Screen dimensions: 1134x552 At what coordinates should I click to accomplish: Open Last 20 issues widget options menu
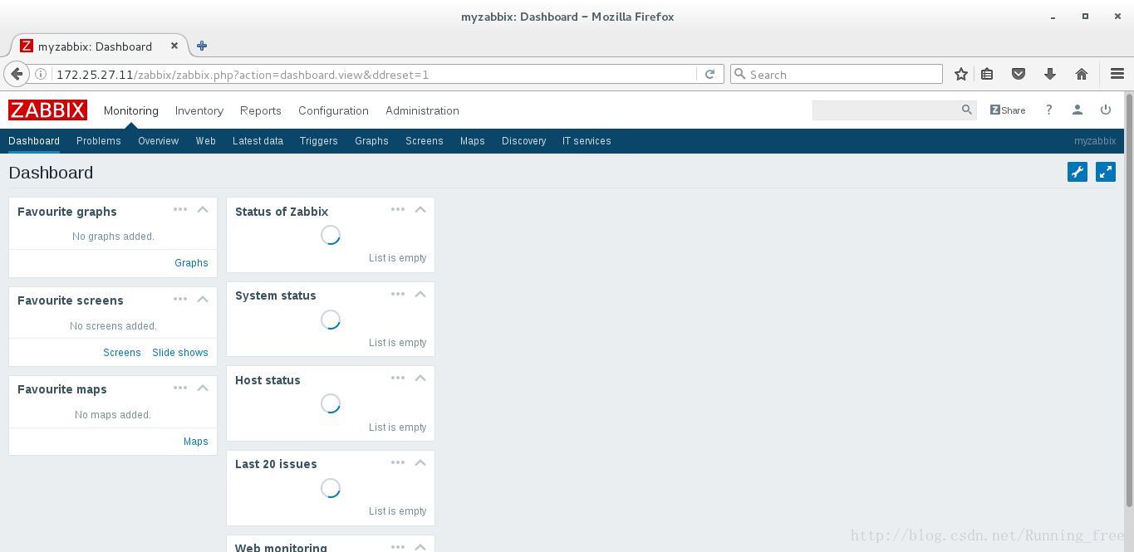398,462
